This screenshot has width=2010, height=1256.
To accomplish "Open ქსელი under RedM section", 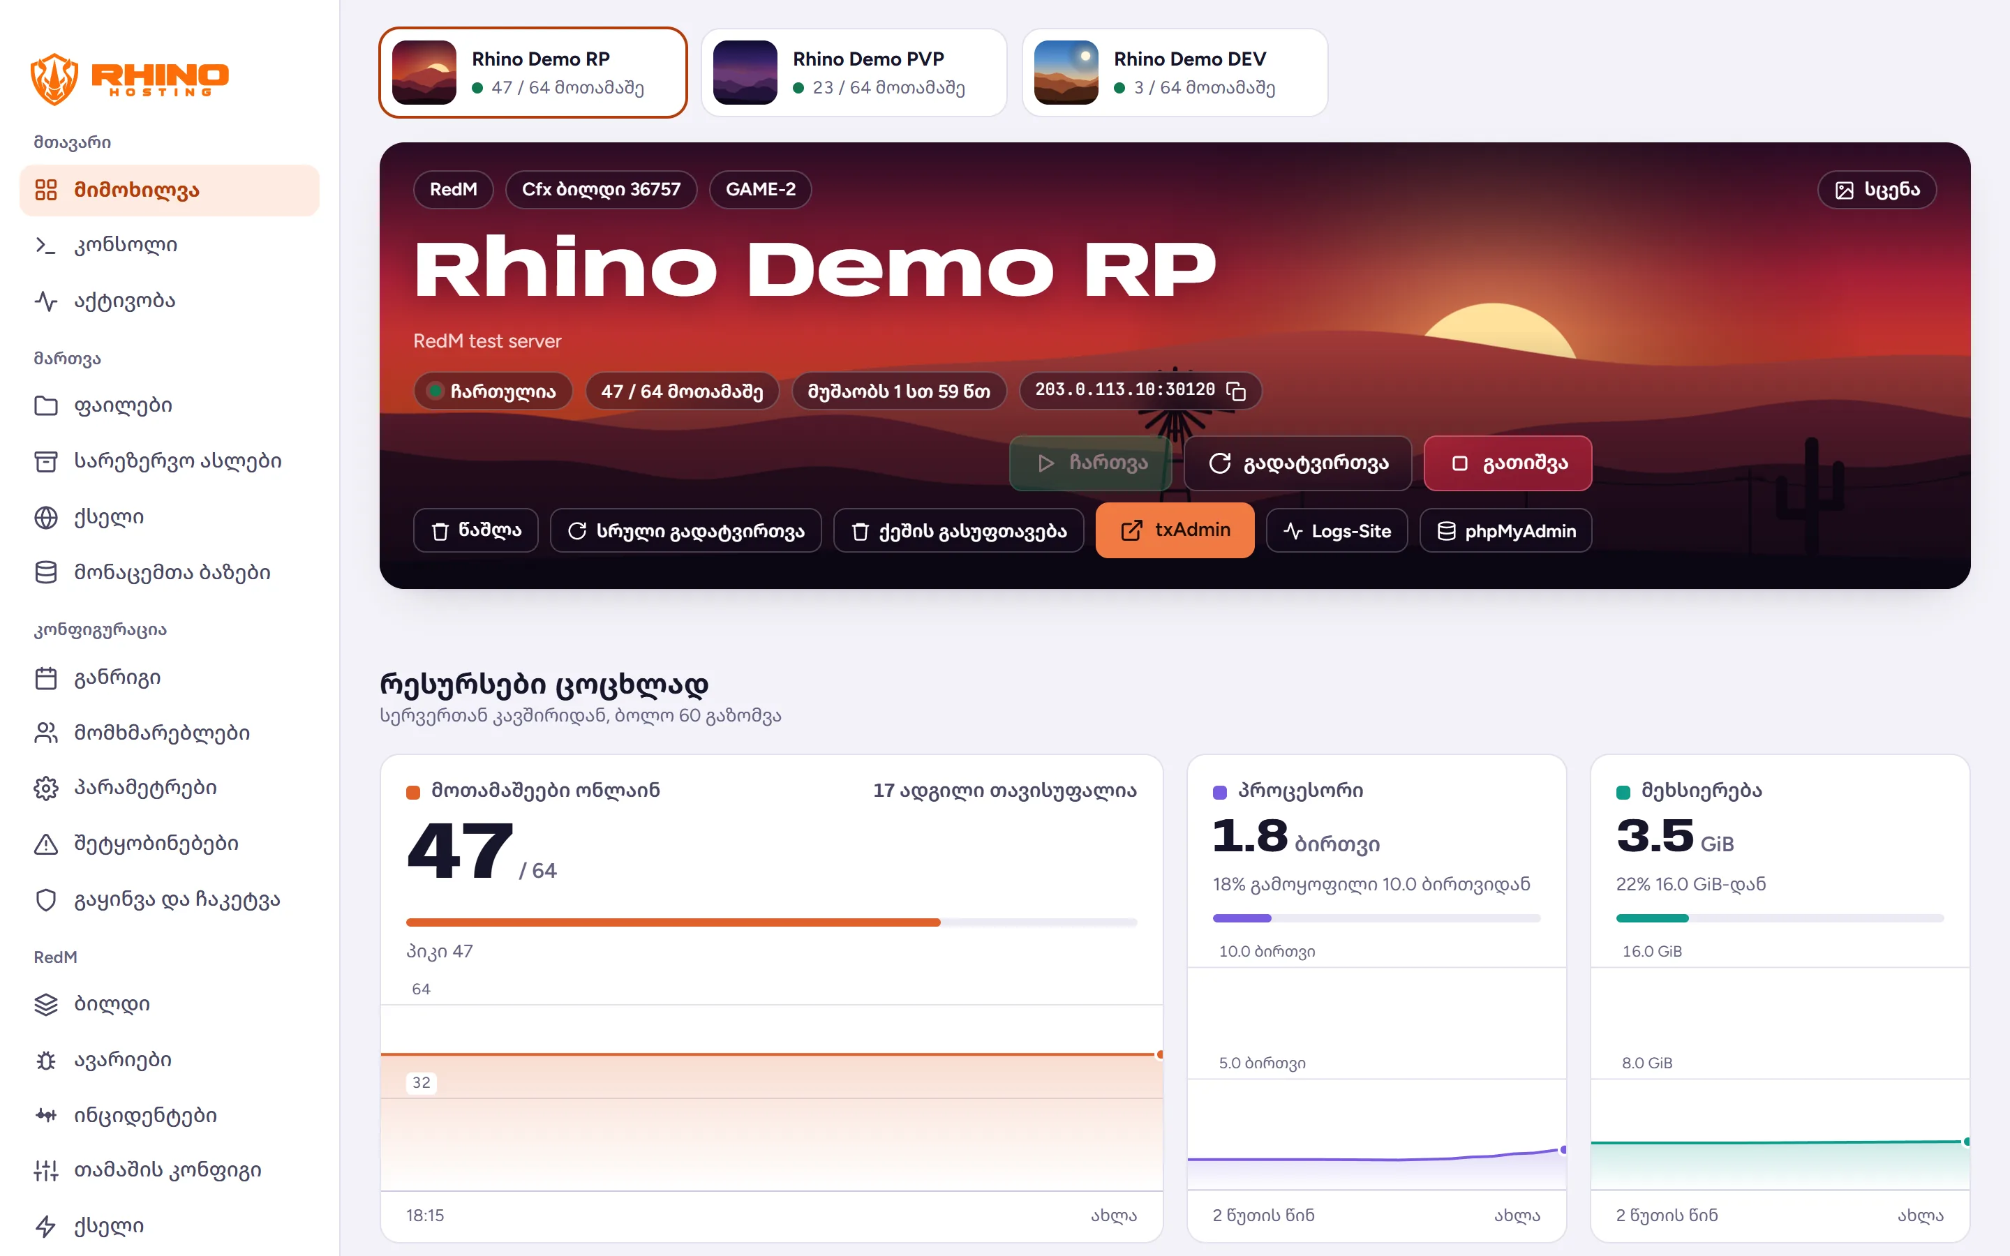I will point(170,1225).
